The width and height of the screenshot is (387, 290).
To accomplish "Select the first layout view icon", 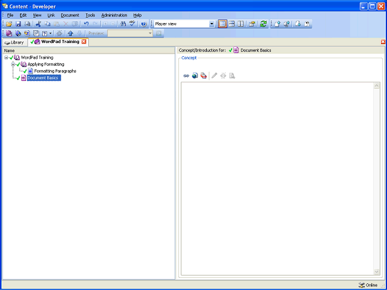I will [223, 24].
